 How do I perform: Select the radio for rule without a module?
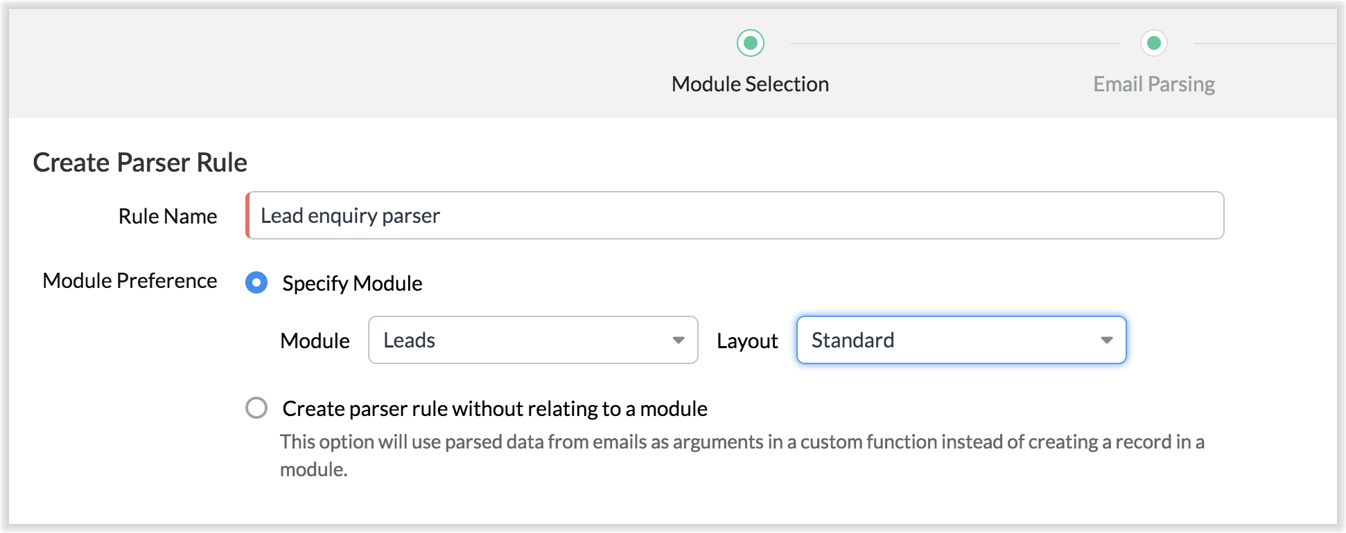pos(256,408)
